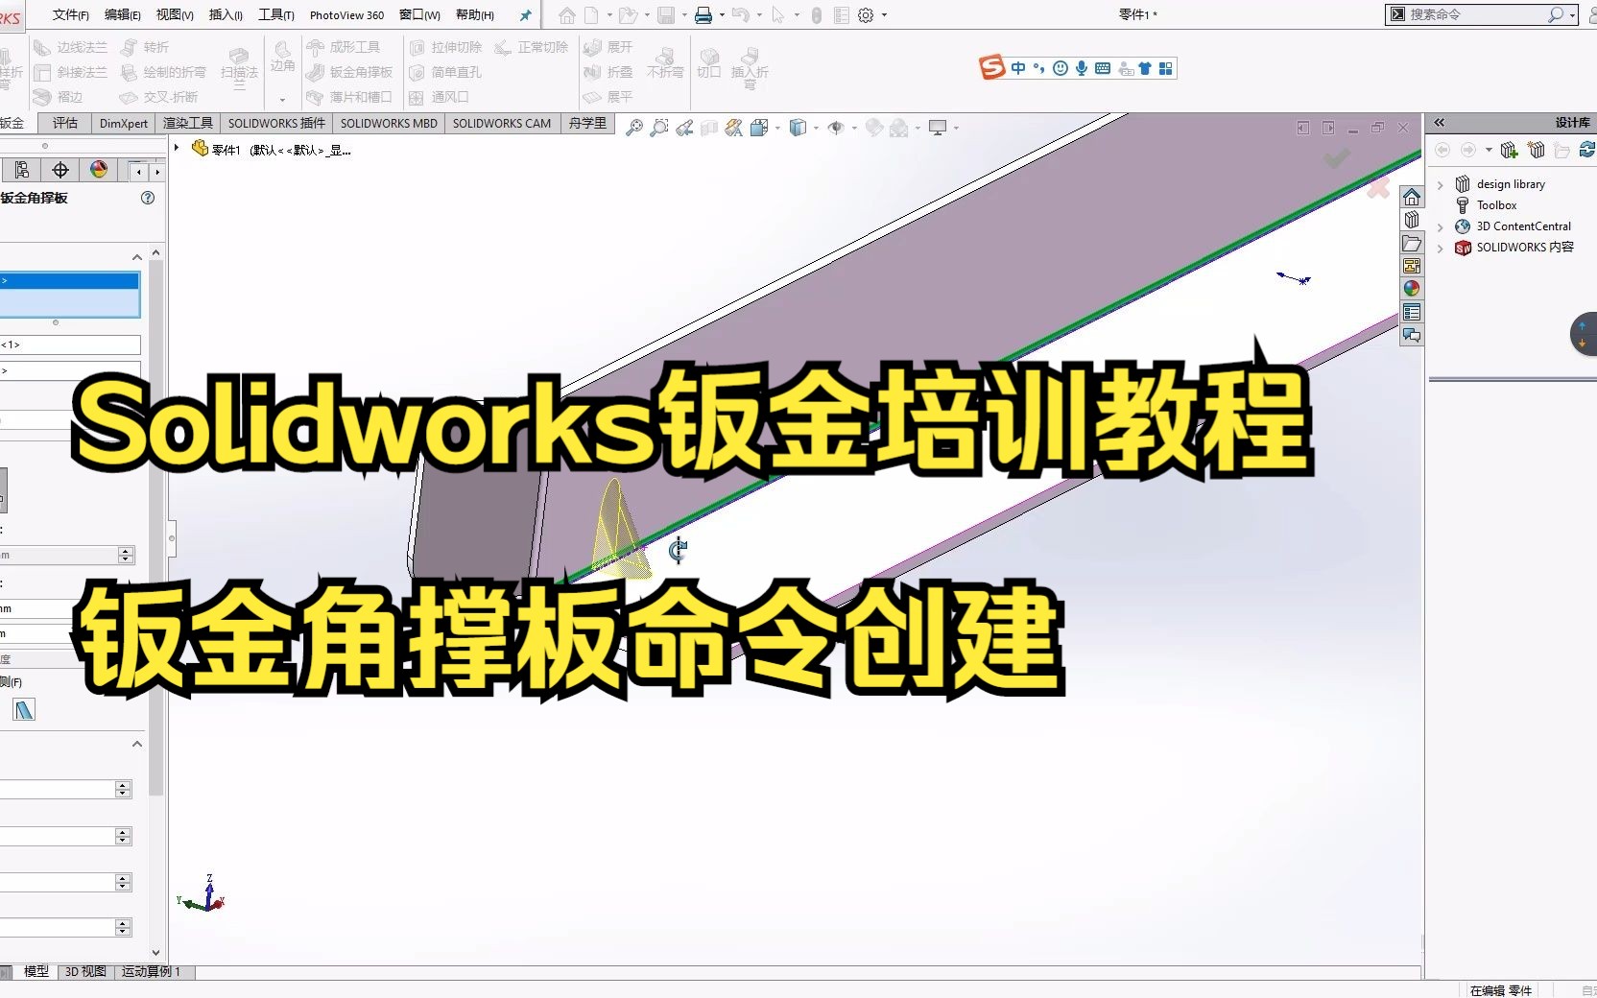Activate the 钣金角撑板 (Sheet Metal Gusset) tool
This screenshot has height=998, width=1597.
tap(350, 71)
